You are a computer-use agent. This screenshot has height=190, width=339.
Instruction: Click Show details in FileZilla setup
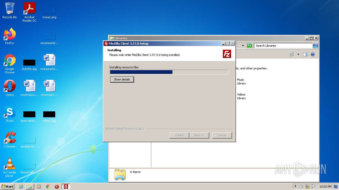click(122, 79)
